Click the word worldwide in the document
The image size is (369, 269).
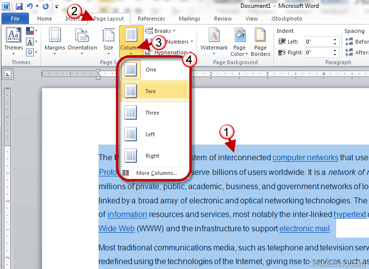(x=286, y=172)
